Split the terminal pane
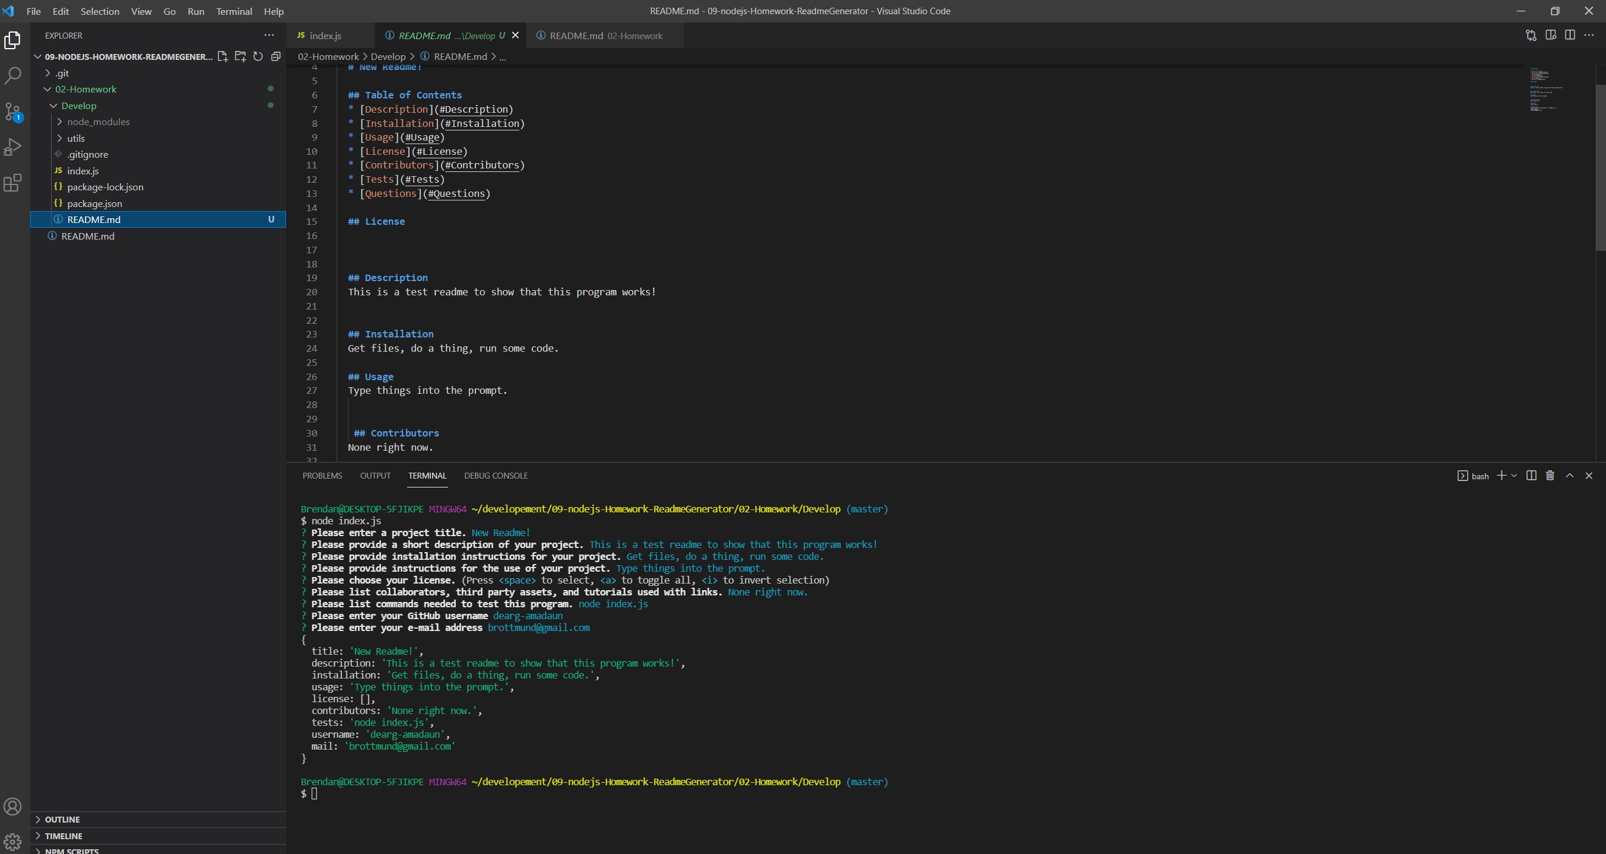 (x=1531, y=475)
